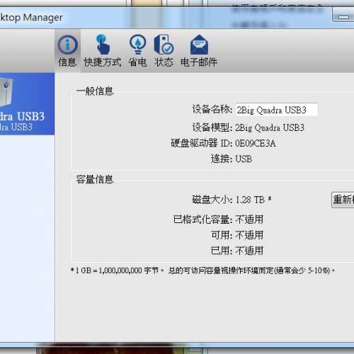Screen dimensions: 354x354
Task: Click the 连接 value USB
Action: point(244,159)
